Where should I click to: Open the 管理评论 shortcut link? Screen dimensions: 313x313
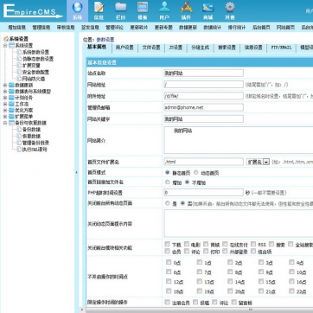[x=114, y=28]
